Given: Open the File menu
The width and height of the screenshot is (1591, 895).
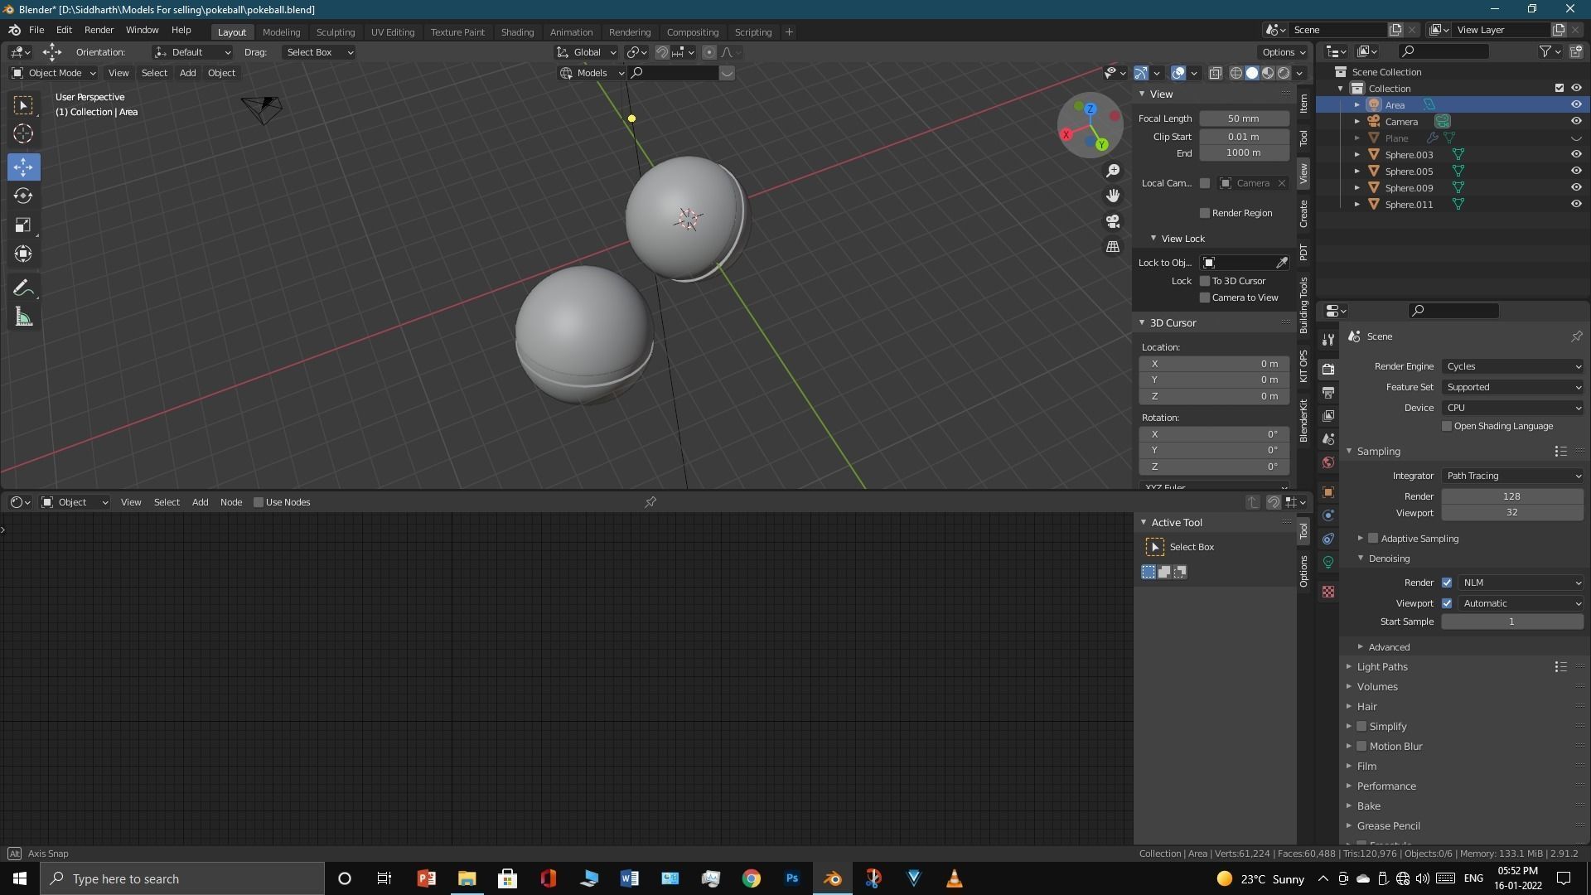Looking at the screenshot, I should [36, 30].
